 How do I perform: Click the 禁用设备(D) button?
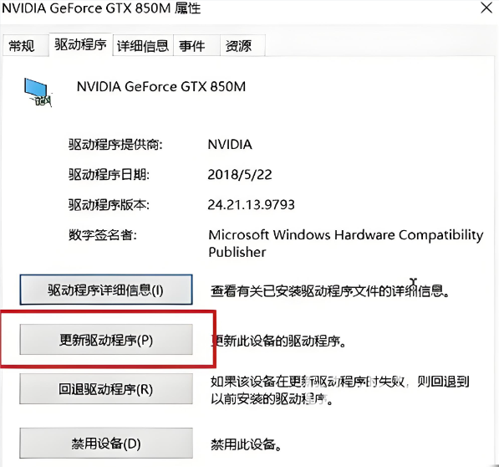(x=106, y=444)
